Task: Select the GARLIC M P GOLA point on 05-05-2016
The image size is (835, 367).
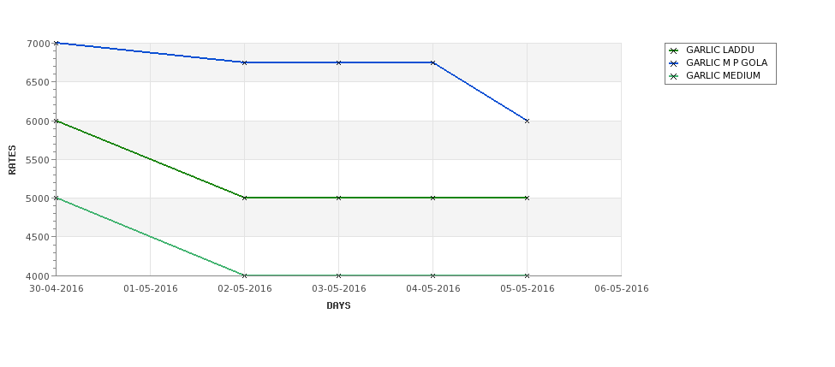Action: pos(528,121)
